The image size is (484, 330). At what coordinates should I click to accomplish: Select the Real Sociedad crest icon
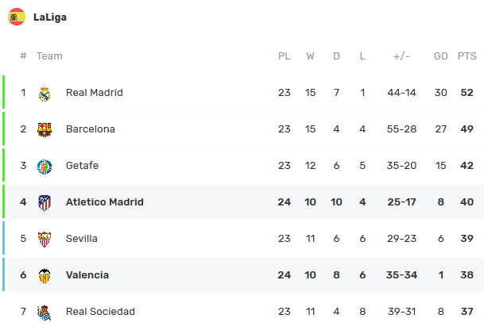point(45,313)
